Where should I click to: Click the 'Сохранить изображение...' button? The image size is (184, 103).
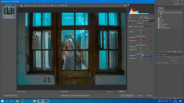point(11,96)
